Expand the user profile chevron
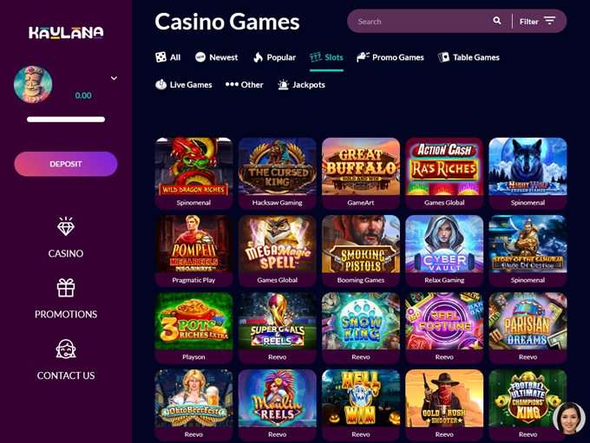Viewport: 590px width, 443px height. click(114, 78)
